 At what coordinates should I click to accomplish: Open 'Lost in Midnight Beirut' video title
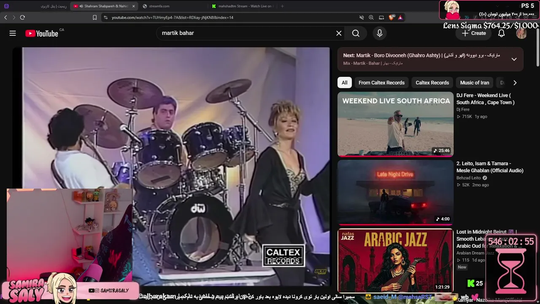click(x=489, y=239)
